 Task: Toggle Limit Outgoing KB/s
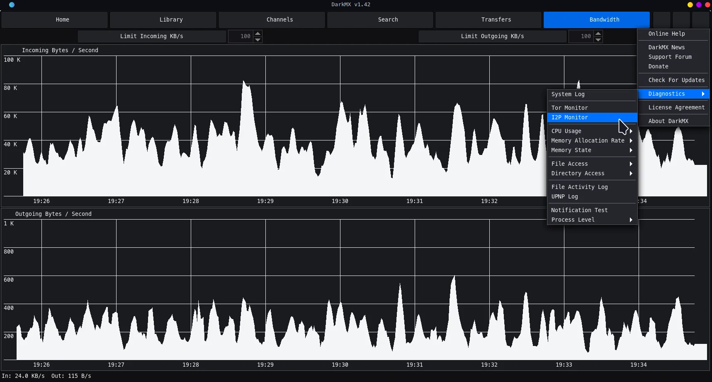click(492, 36)
